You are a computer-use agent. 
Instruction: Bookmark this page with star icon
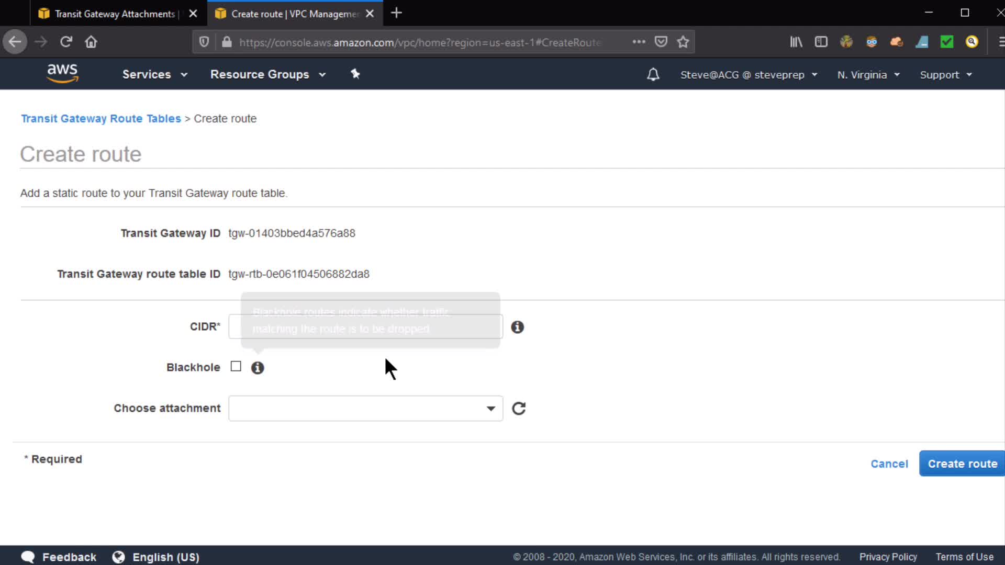pyautogui.click(x=683, y=42)
